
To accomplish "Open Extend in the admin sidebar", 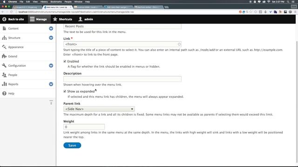I will click(x=13, y=56).
